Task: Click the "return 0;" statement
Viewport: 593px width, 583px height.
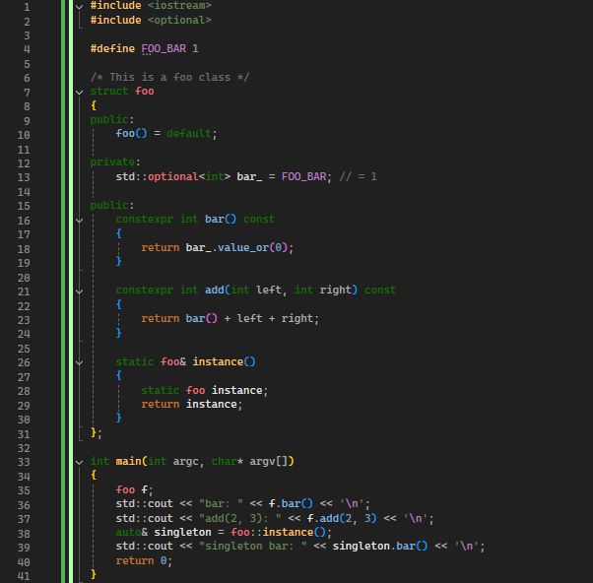Action: pos(144,561)
